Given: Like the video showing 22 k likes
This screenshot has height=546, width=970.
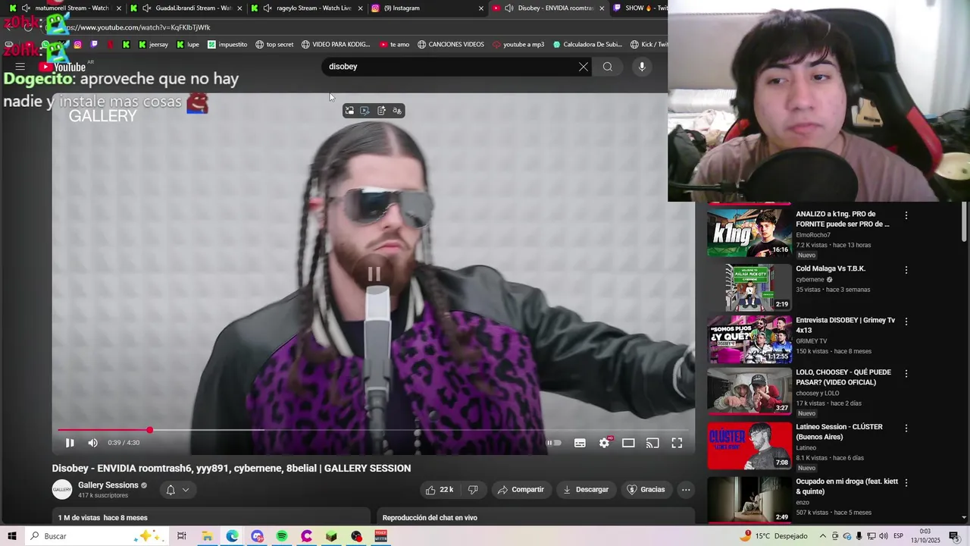Looking at the screenshot, I should pyautogui.click(x=439, y=490).
